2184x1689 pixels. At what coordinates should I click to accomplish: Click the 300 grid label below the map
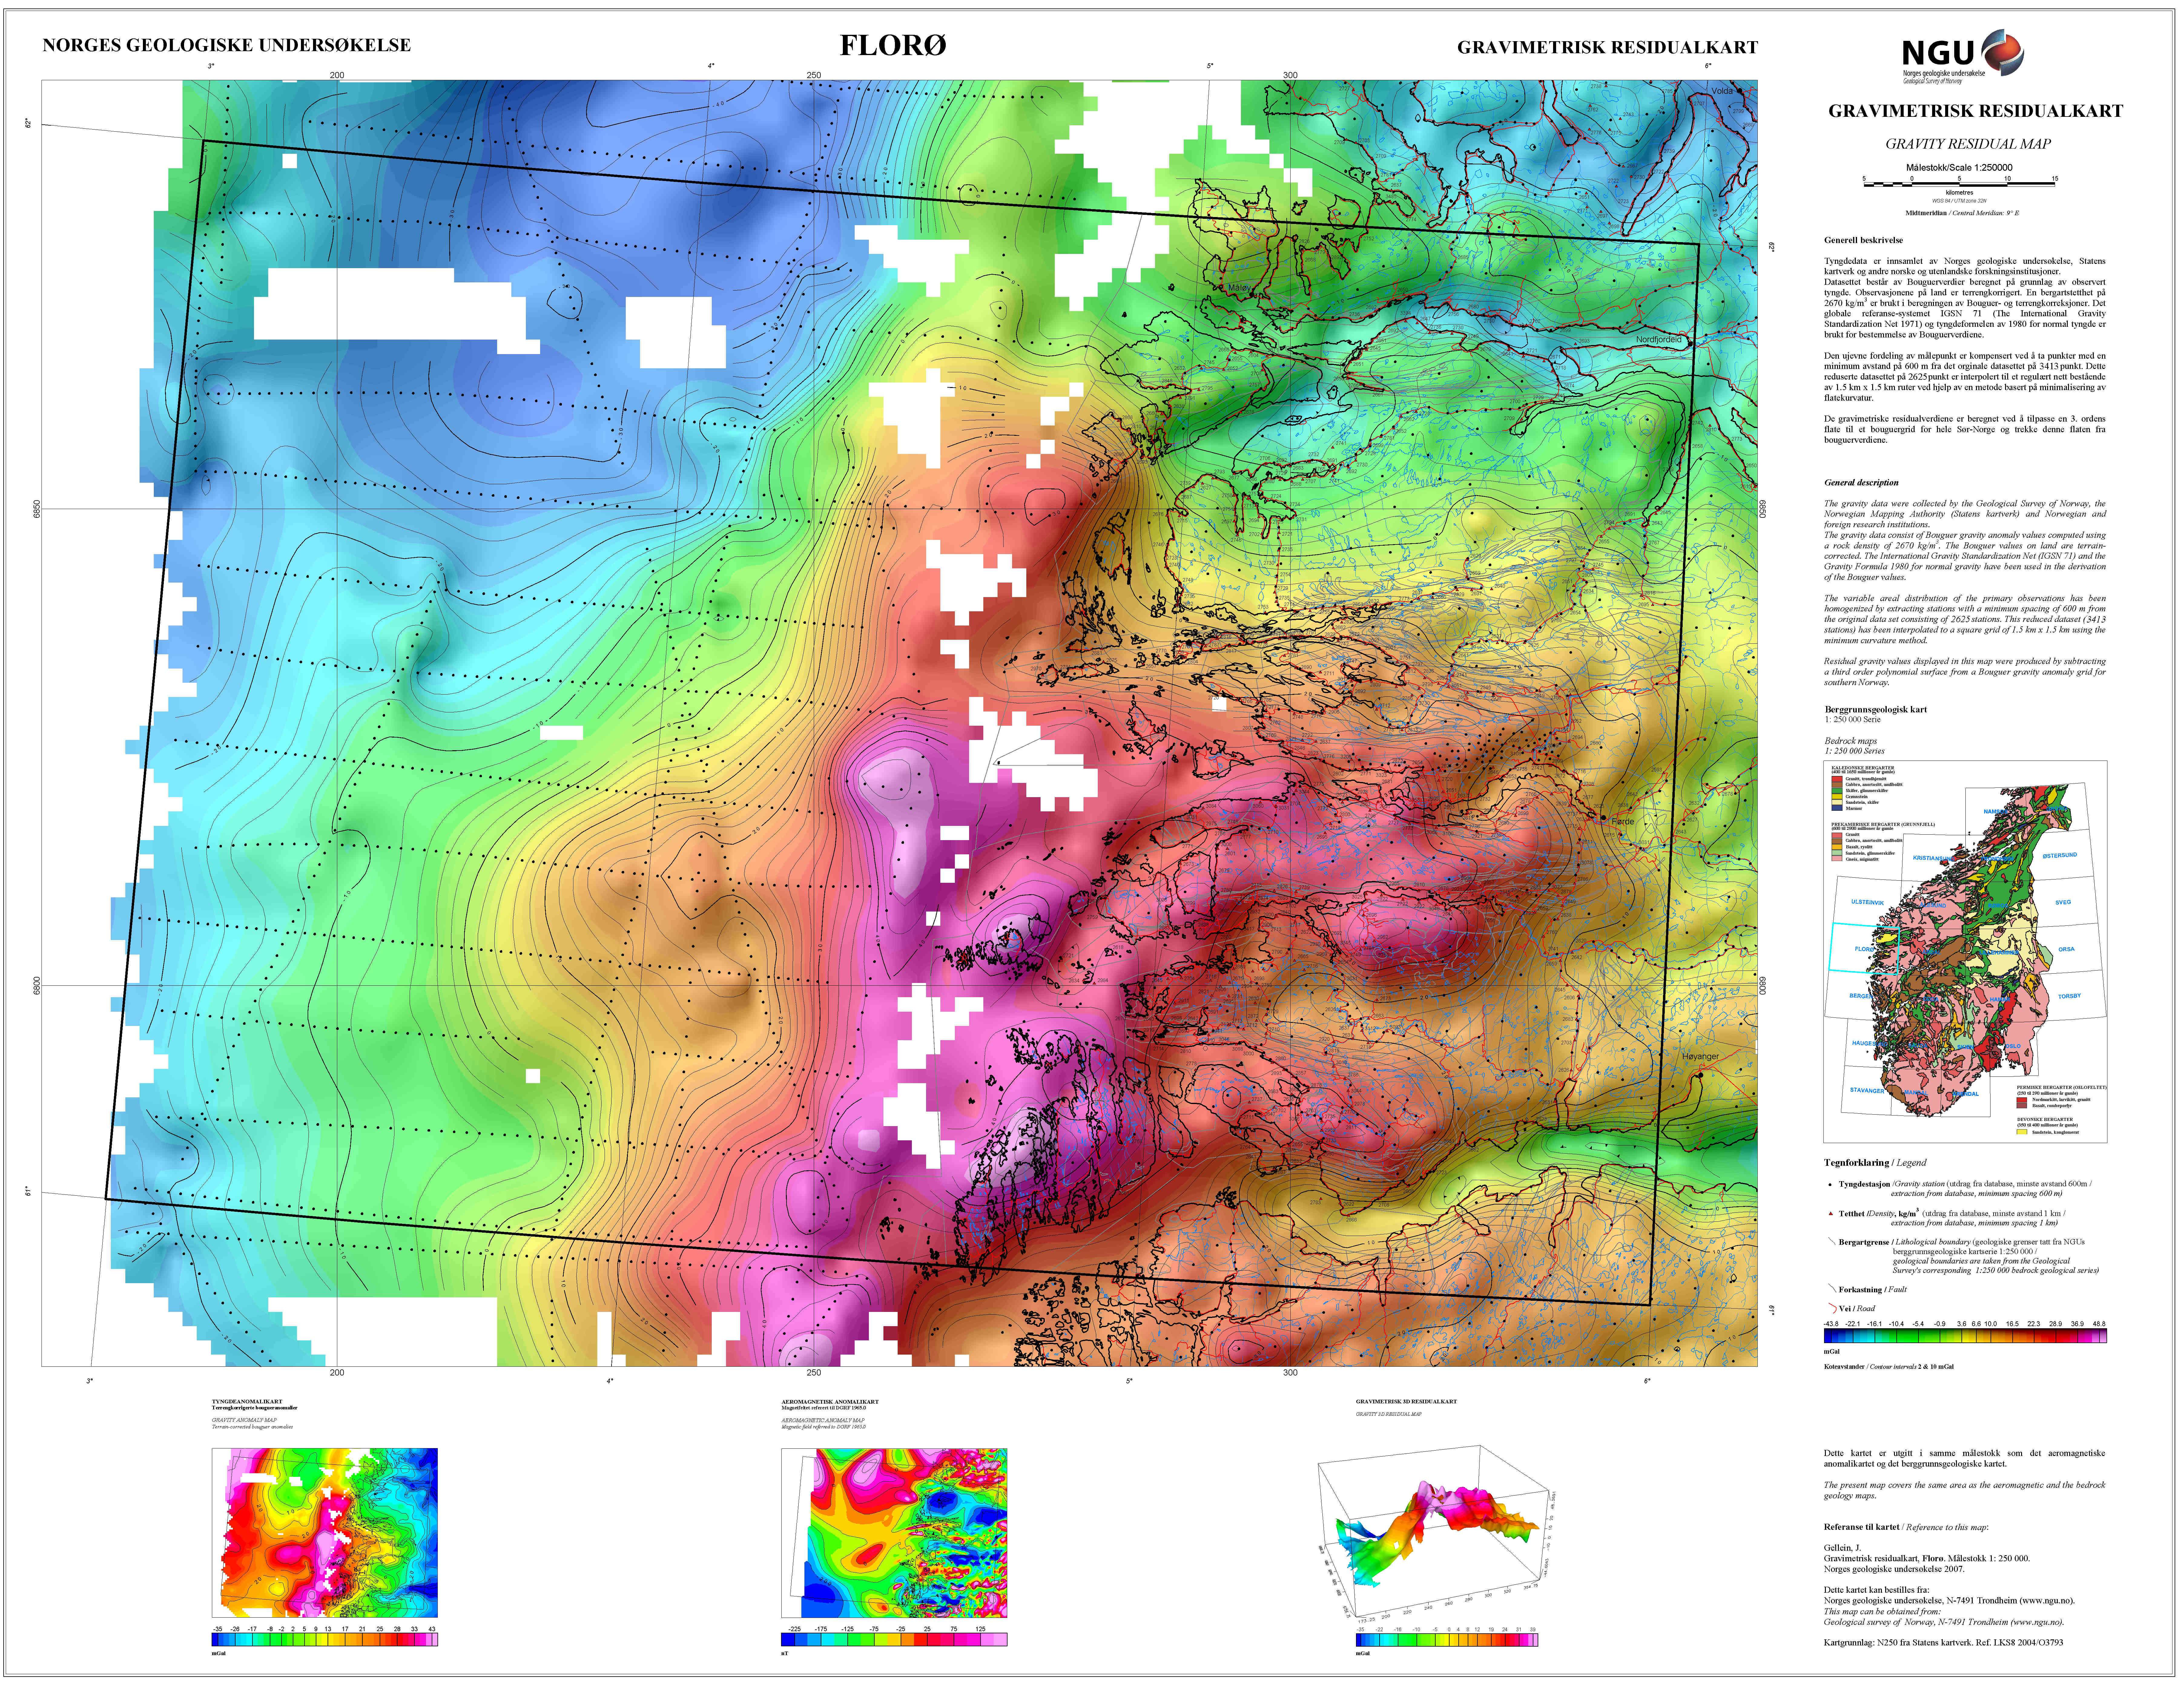point(1290,1372)
